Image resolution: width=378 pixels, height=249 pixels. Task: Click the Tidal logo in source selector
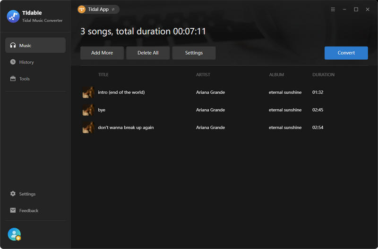[x=82, y=9]
